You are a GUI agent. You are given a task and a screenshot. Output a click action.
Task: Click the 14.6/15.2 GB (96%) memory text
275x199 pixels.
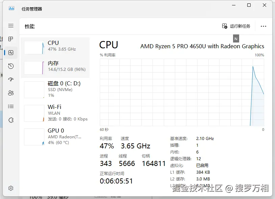pyautogui.click(x=67, y=69)
